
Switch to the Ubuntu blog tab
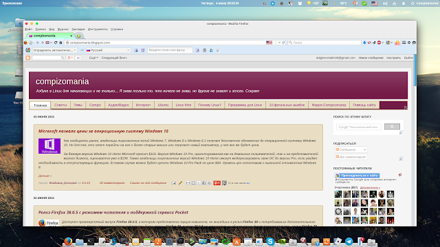coord(164,105)
